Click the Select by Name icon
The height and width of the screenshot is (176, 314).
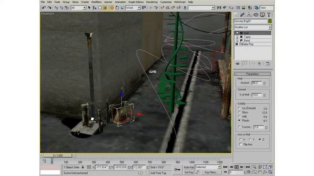coord(95,8)
